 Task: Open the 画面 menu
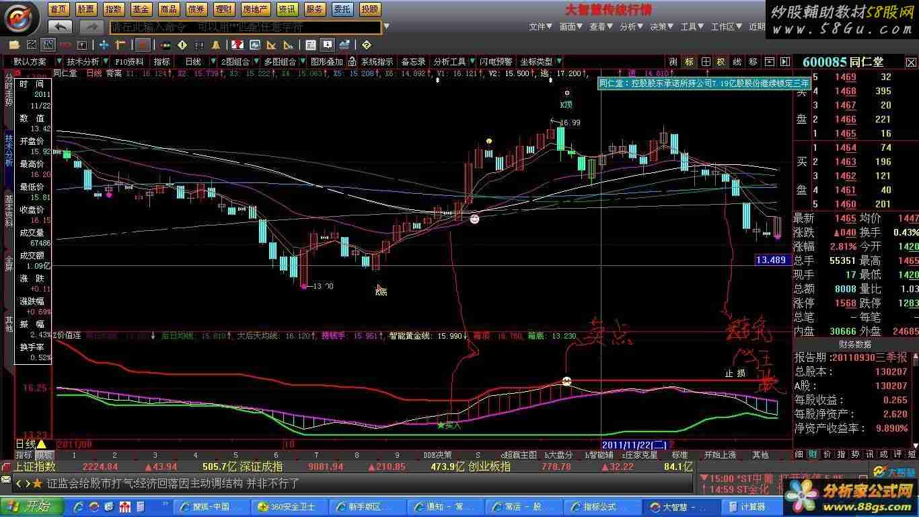pos(571,27)
